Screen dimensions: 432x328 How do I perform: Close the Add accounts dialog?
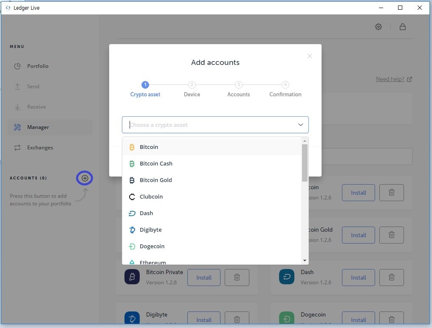pos(309,56)
